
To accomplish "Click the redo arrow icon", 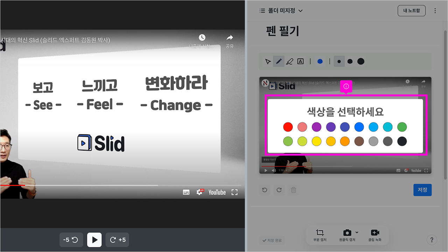I will [x=279, y=190].
